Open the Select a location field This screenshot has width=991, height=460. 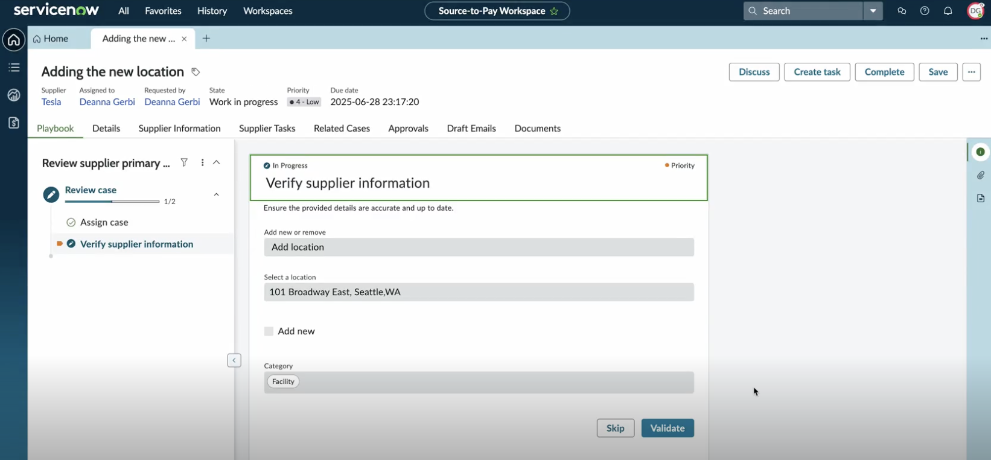479,292
